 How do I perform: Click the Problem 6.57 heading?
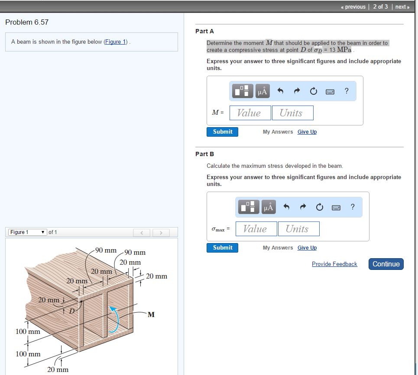(27, 22)
